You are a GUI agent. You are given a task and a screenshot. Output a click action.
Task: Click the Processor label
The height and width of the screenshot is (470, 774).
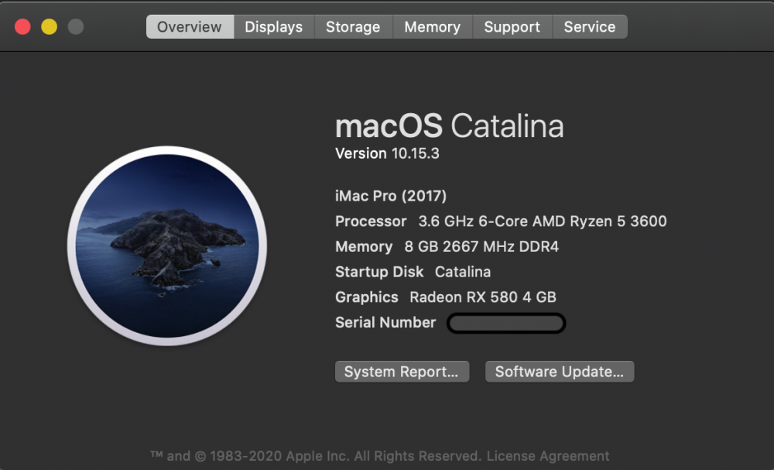[371, 221]
